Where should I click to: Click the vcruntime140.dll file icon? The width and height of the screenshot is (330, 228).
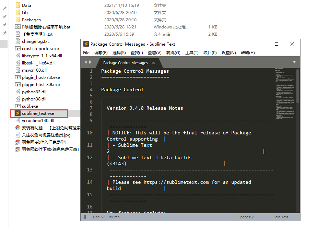18,120
